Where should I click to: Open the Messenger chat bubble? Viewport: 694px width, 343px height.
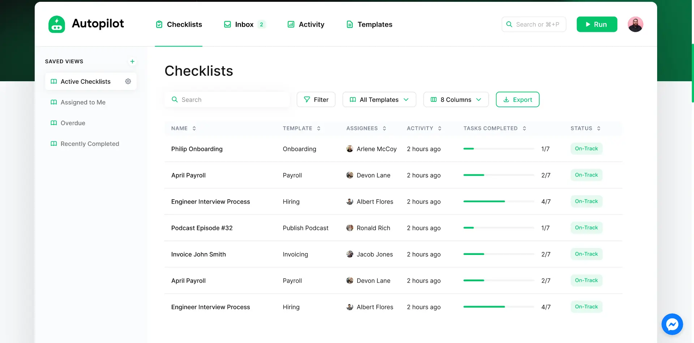coord(672,324)
